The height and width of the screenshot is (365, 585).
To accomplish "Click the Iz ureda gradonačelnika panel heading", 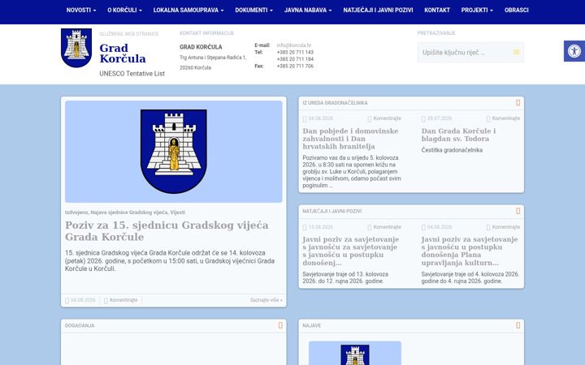I will pyautogui.click(x=335, y=103).
